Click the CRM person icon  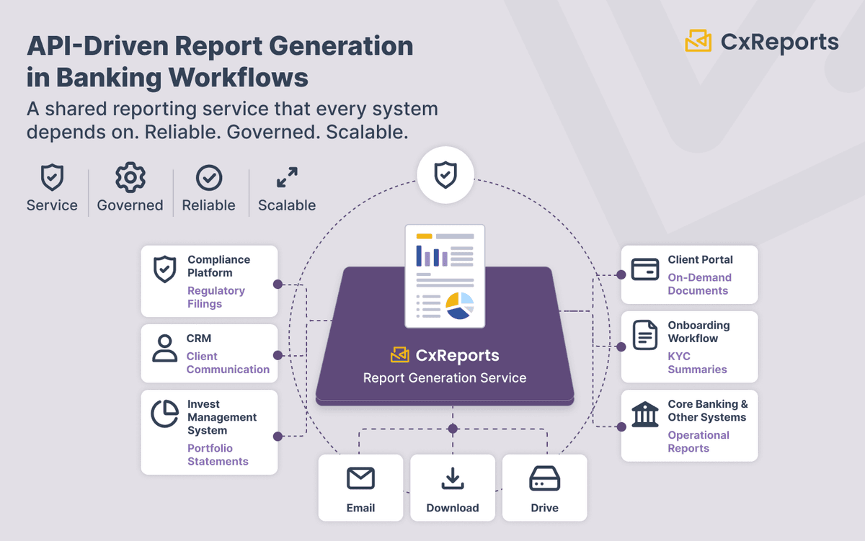tap(165, 348)
